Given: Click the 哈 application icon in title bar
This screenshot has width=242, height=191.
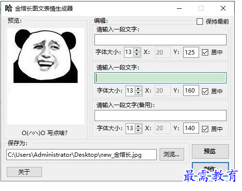Looking at the screenshot, I should pos(9,8).
